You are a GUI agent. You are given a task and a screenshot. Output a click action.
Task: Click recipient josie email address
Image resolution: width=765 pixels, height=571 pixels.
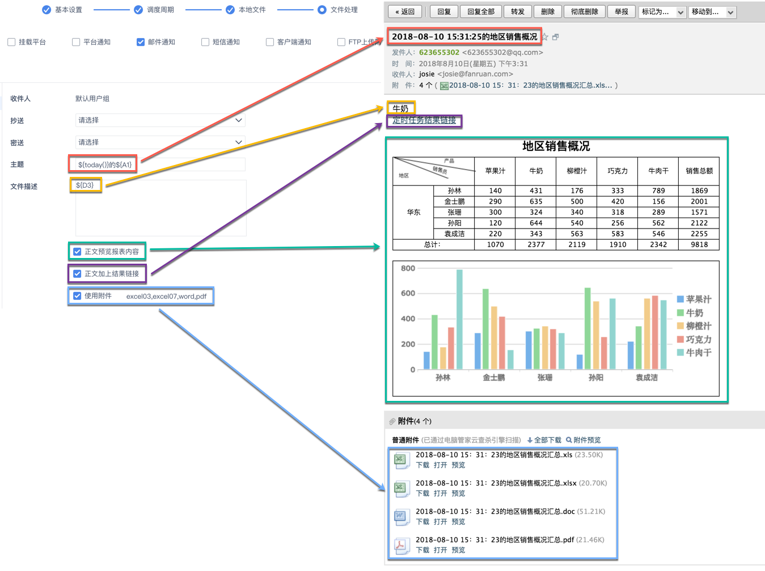475,74
